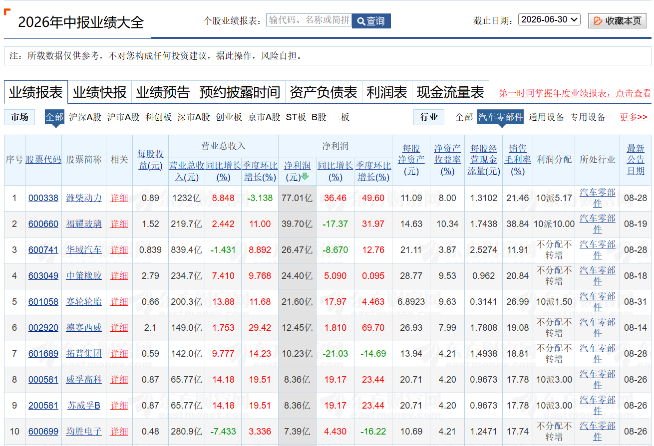Sort by 净利润(元) column header
Screen dimensions: 654x446
coord(297,171)
